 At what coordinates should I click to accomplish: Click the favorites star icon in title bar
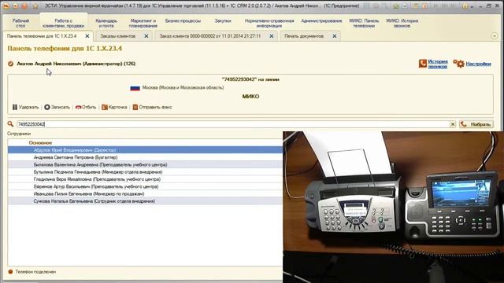tap(35, 6)
